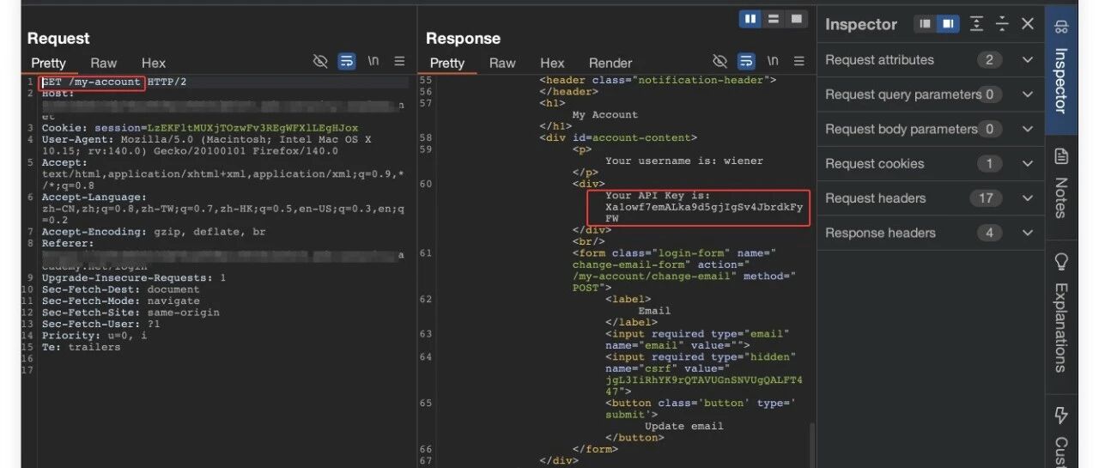Click the 'Accept-Encoding: gzip, deflate, br' line

point(154,232)
